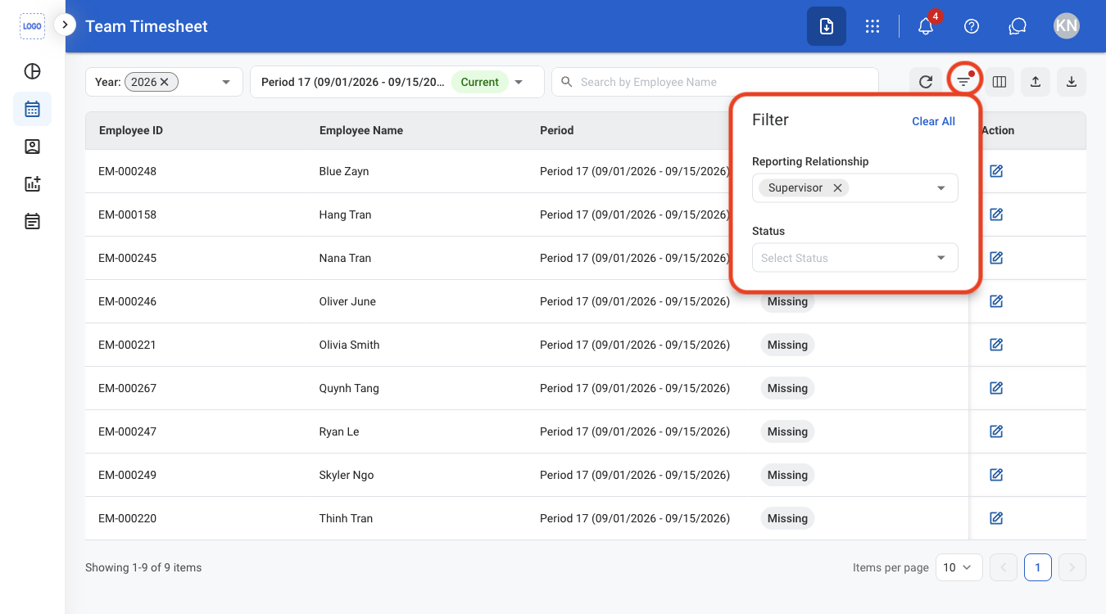Open the reports chart sidebar icon
Image resolution: width=1106 pixels, height=614 pixels.
[x=32, y=184]
